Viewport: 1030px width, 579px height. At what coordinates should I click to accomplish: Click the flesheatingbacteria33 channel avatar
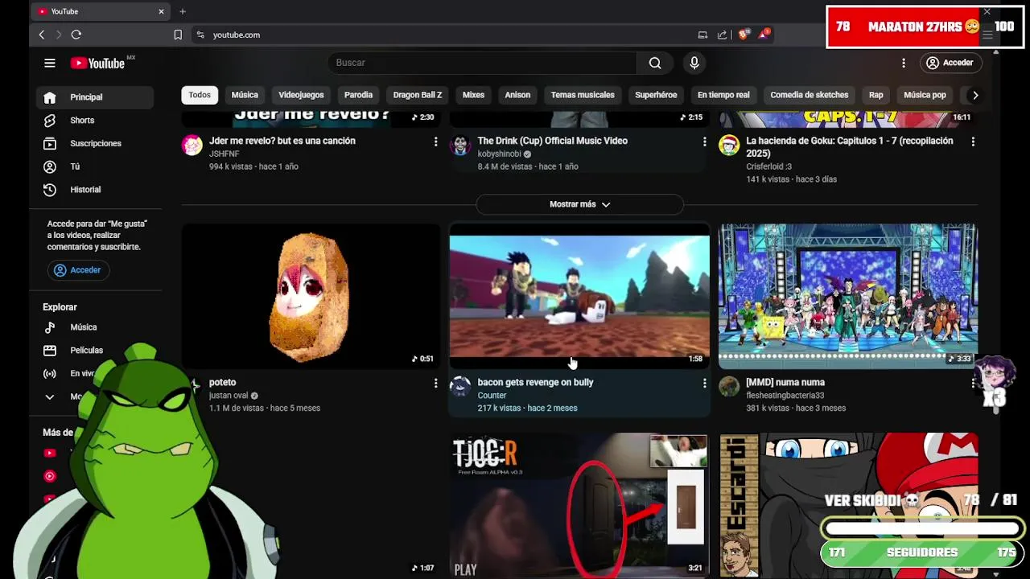point(729,387)
